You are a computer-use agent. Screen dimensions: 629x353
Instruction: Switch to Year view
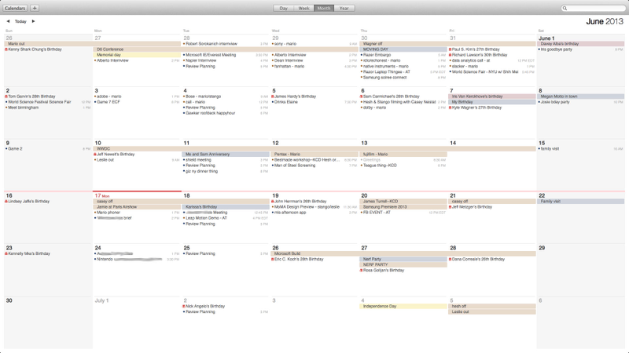(344, 9)
